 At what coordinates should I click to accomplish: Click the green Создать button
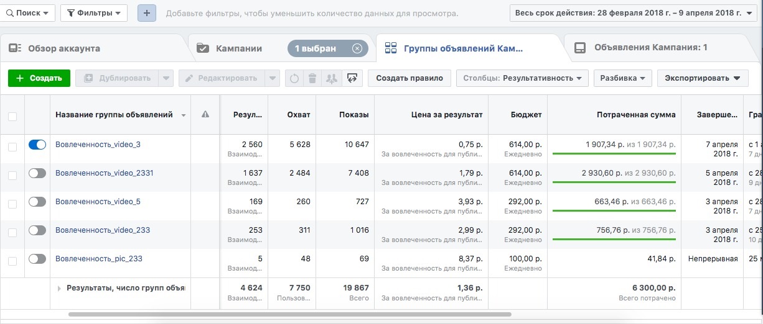click(39, 78)
